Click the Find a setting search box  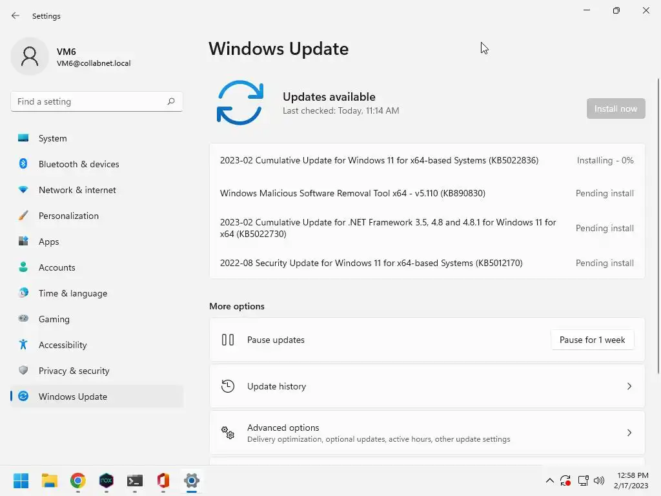97,101
